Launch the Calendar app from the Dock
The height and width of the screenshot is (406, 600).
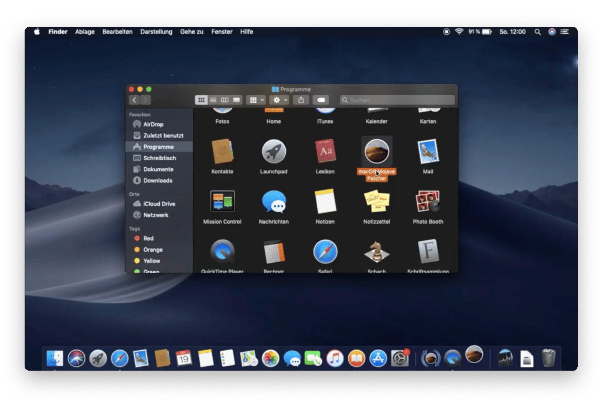point(184,358)
